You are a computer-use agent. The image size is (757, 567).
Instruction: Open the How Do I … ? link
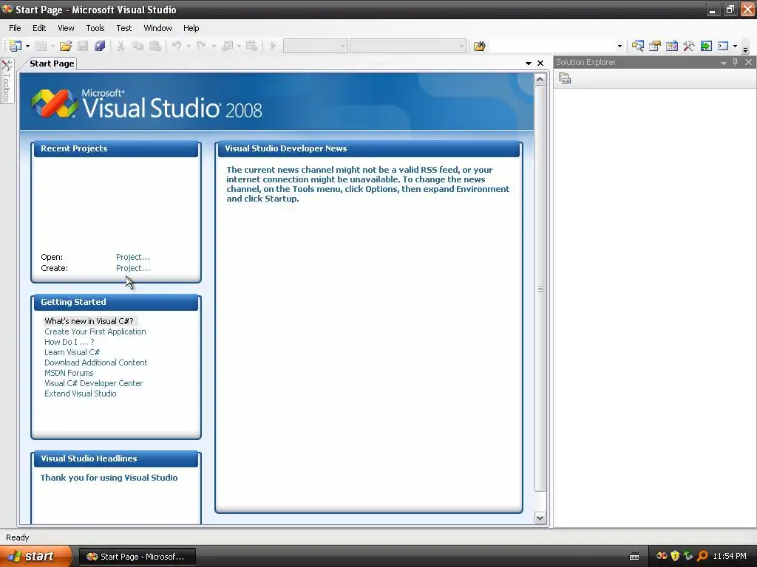pos(69,342)
